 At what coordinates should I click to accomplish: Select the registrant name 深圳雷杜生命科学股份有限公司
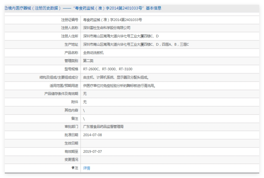[107, 28]
